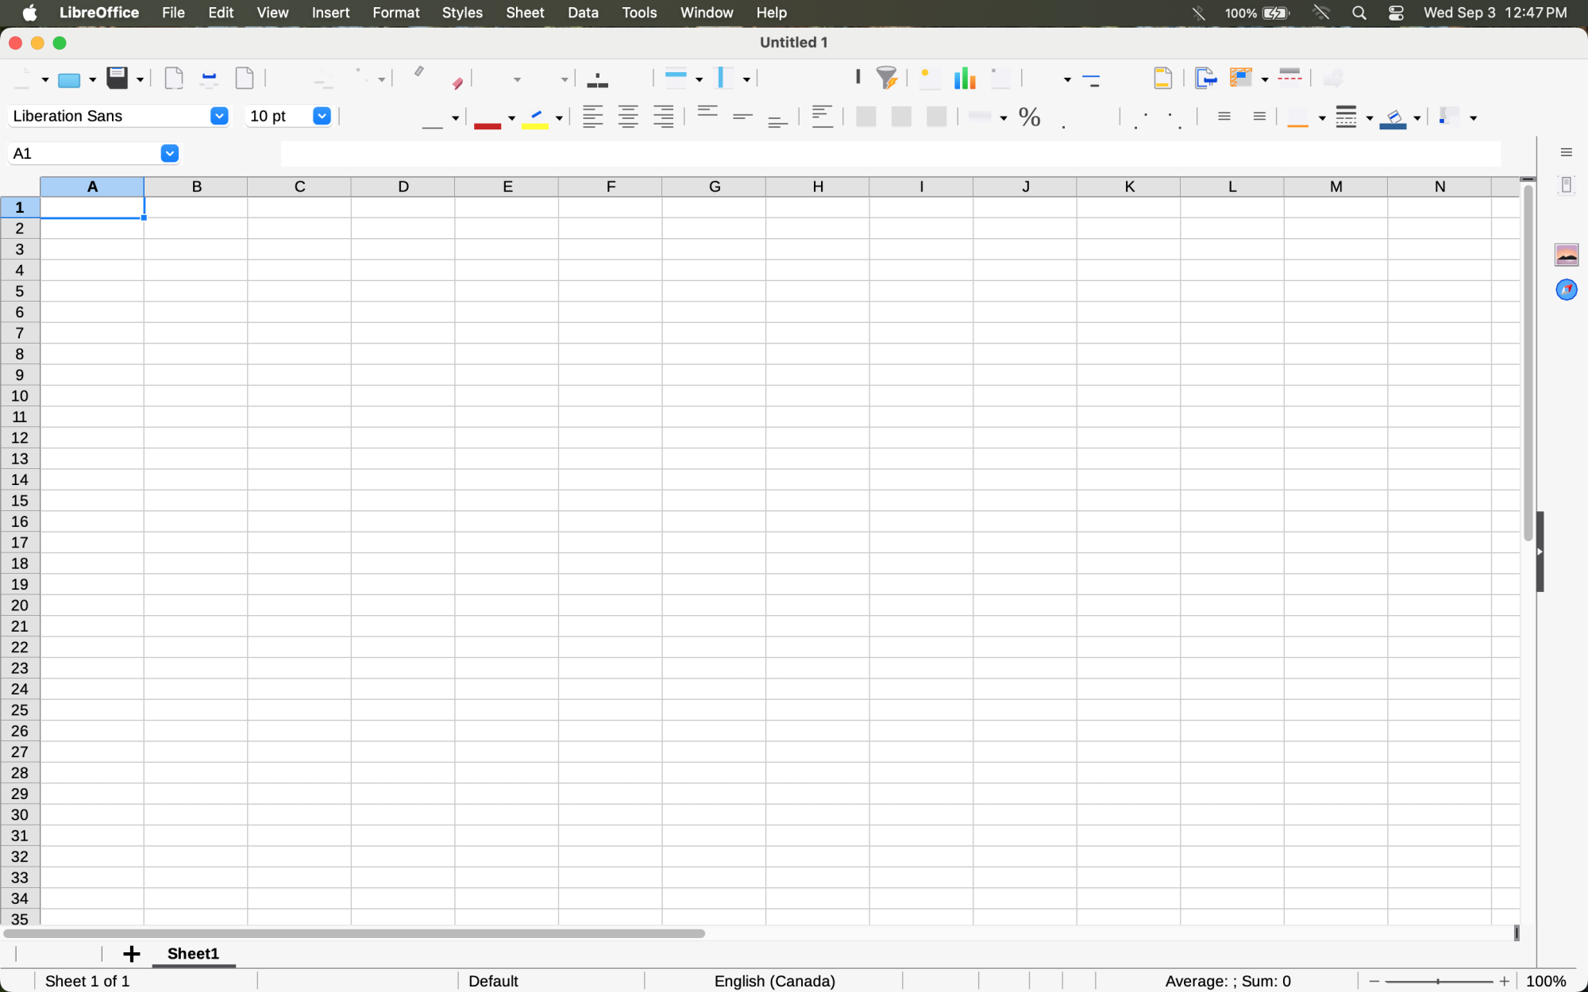1588x992 pixels.
Task: Open the sidebar Gallery image icon
Action: click(1567, 255)
